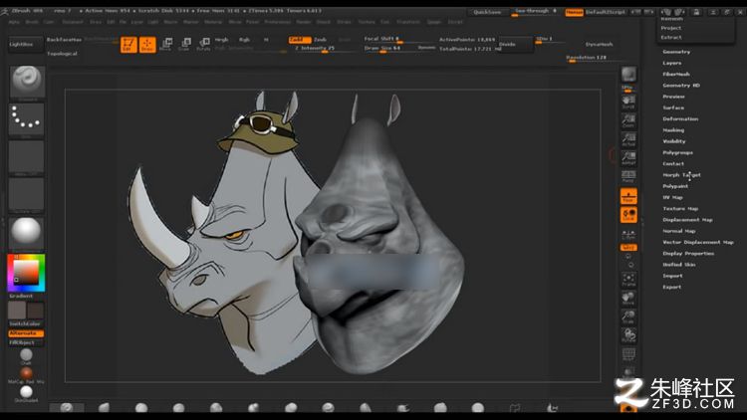Image resolution: width=747 pixels, height=420 pixels.
Task: Adjust the Draw Size slider
Action: [388, 48]
